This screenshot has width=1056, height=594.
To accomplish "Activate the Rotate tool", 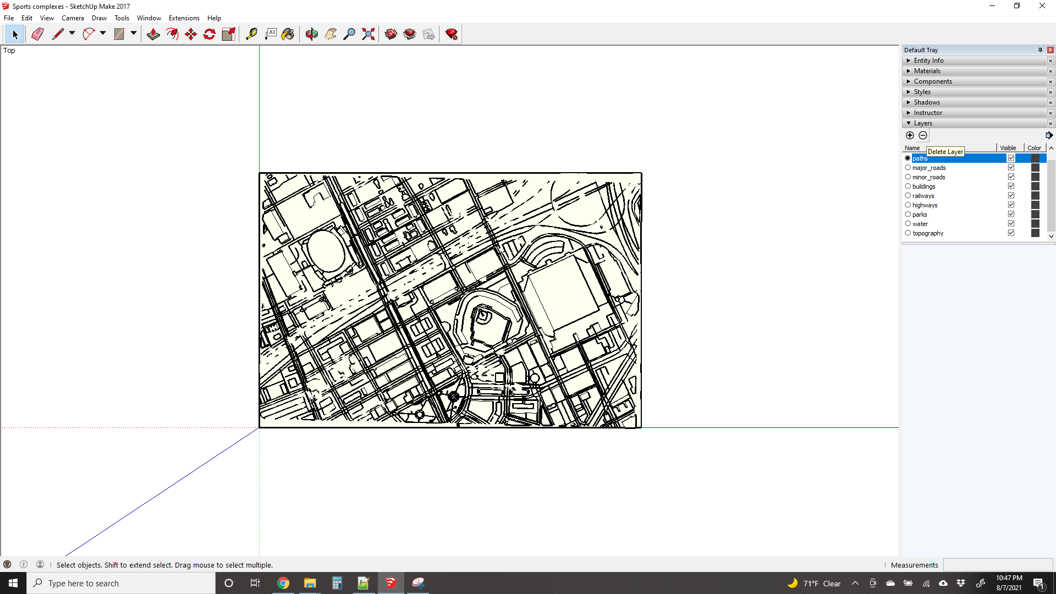I will click(x=210, y=34).
